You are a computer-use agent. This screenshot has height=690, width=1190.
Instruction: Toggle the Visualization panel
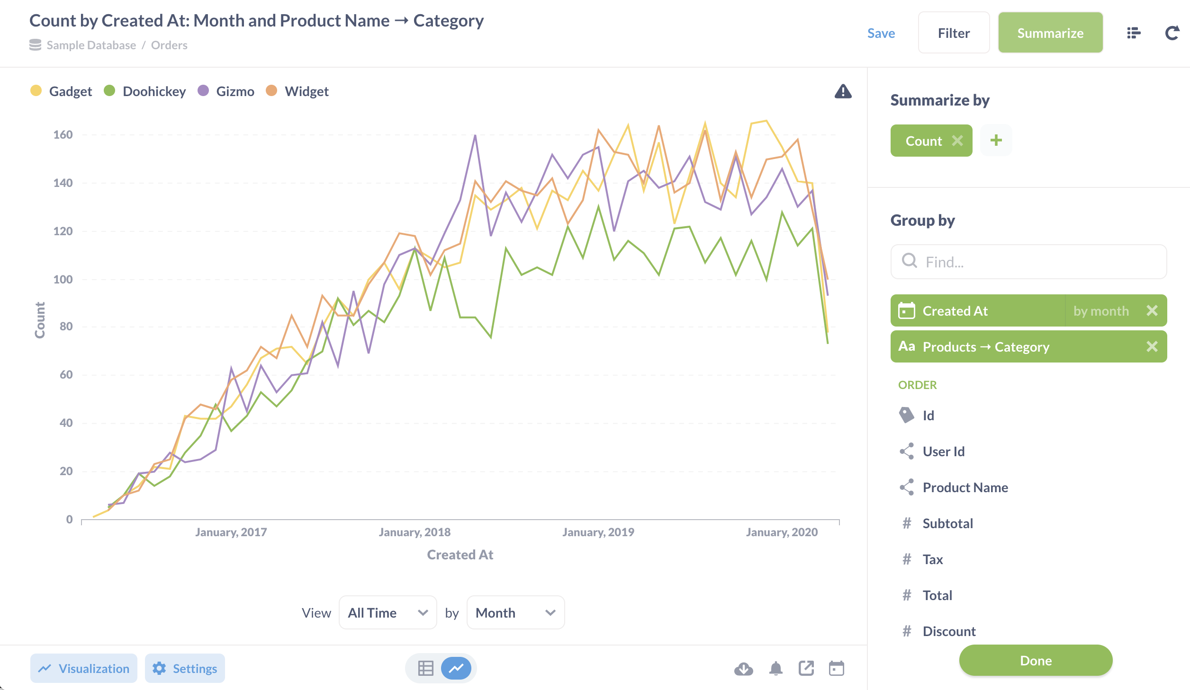click(84, 668)
